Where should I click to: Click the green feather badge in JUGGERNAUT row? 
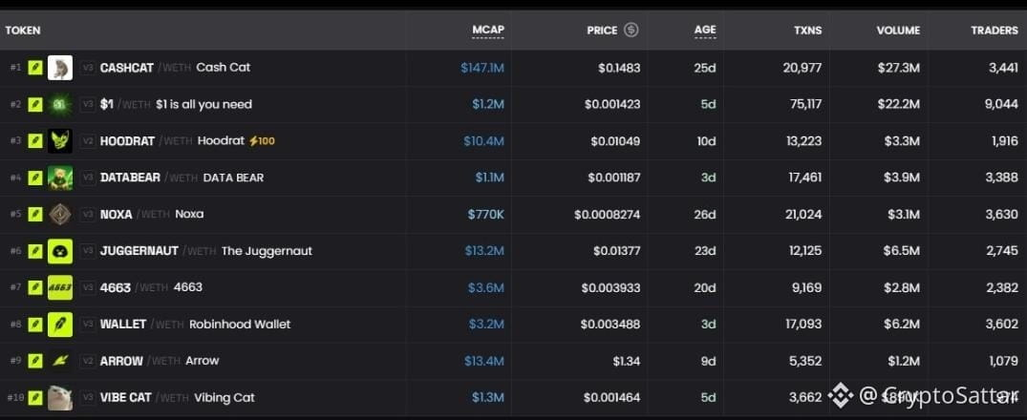[35, 250]
